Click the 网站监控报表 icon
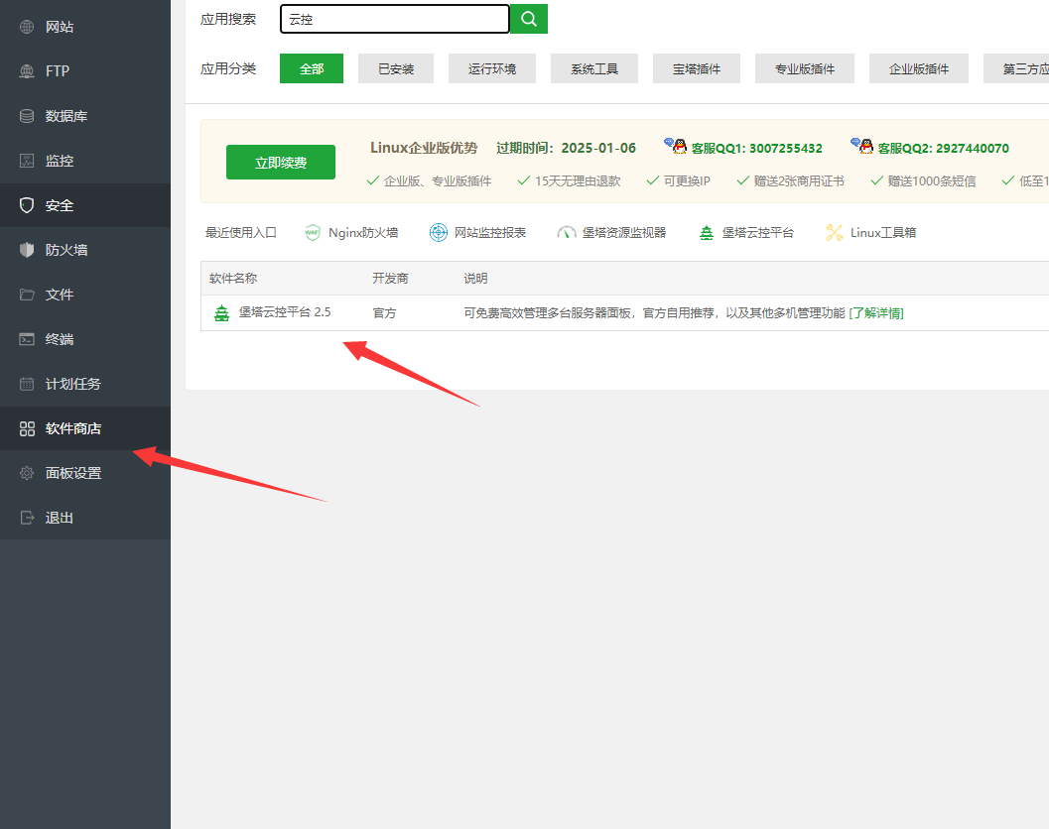This screenshot has width=1049, height=829. click(x=439, y=233)
